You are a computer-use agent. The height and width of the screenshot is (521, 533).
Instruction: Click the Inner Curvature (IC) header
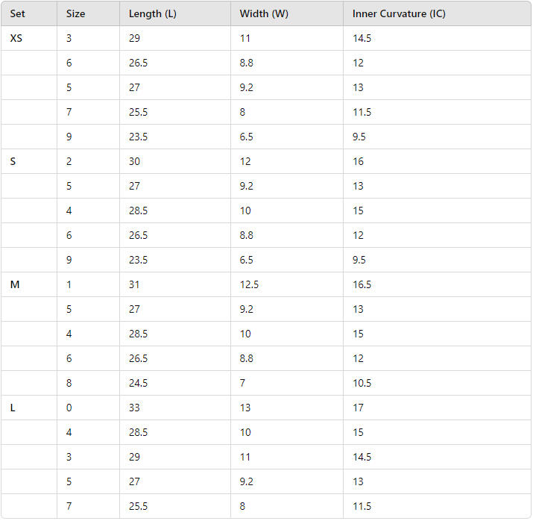[399, 13]
